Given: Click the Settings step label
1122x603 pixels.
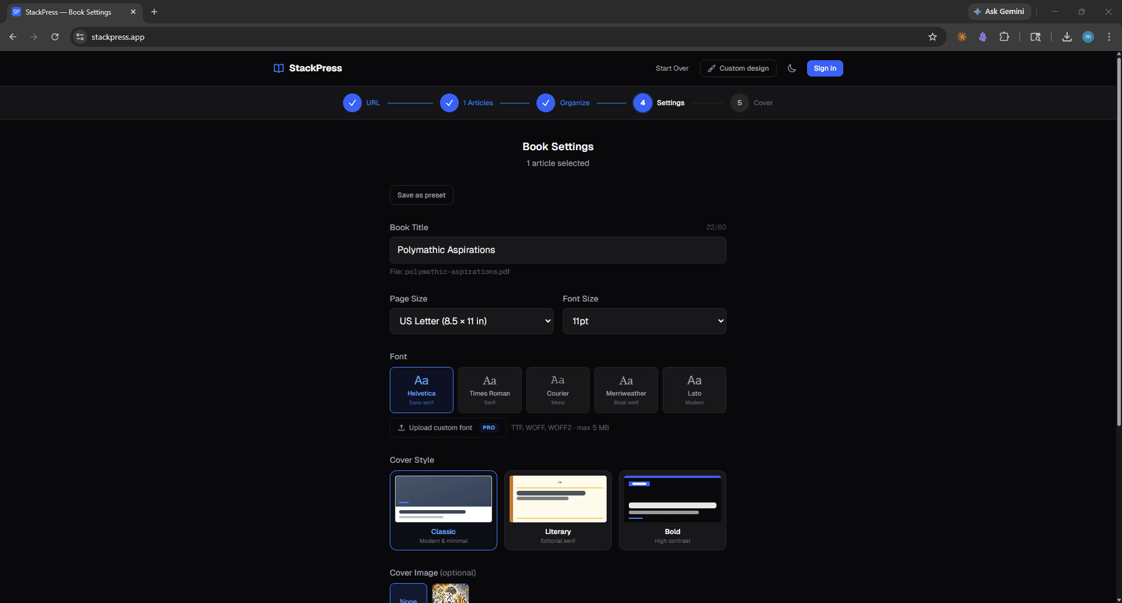Looking at the screenshot, I should coord(670,103).
